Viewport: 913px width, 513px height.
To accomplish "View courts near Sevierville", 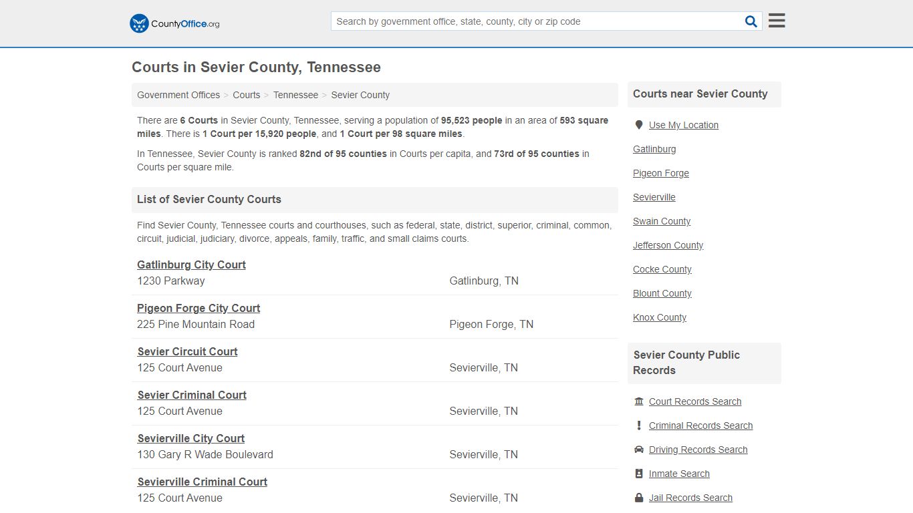I will pyautogui.click(x=654, y=197).
